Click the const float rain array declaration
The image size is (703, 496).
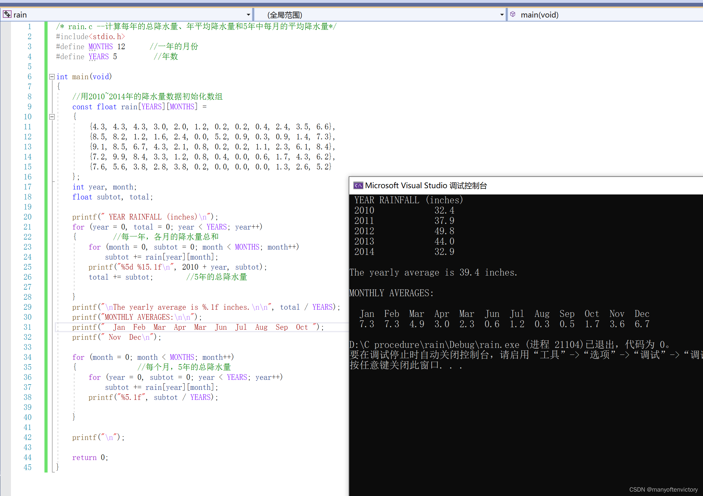pyautogui.click(x=140, y=107)
